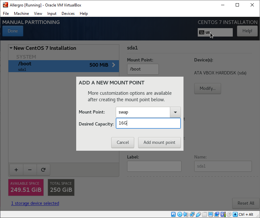Click the CPU virtualization status icon
This screenshot has height=218, width=260.
coord(223,214)
